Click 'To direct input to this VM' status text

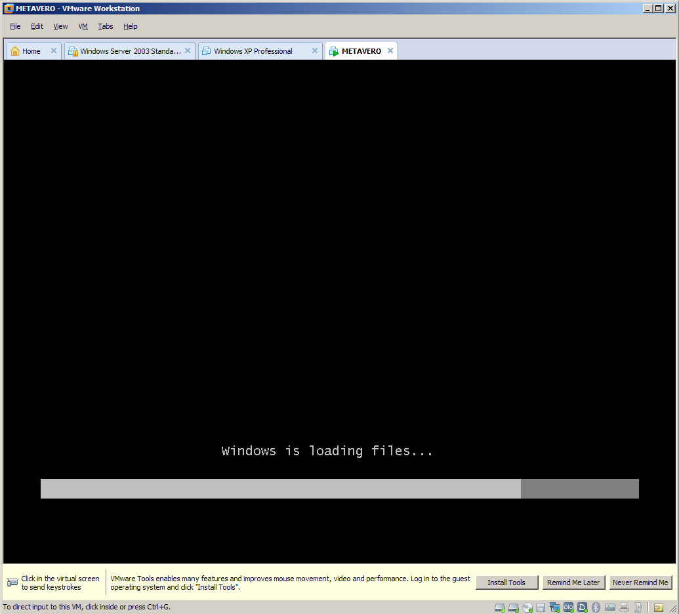coord(87,607)
